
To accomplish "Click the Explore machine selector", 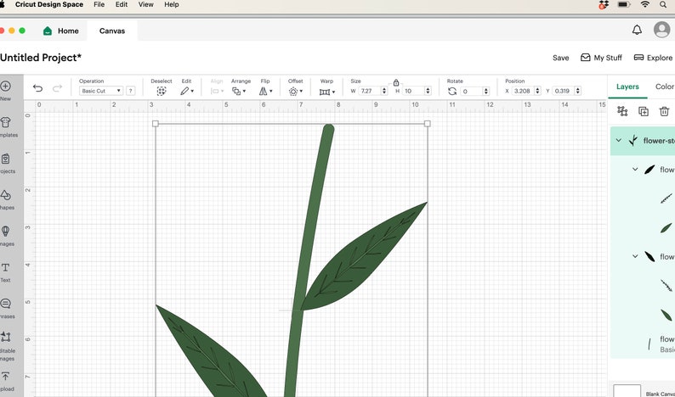I will 653,58.
